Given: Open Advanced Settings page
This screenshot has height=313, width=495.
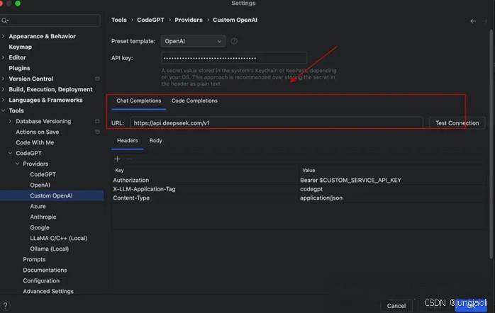Looking at the screenshot, I should tap(48, 292).
